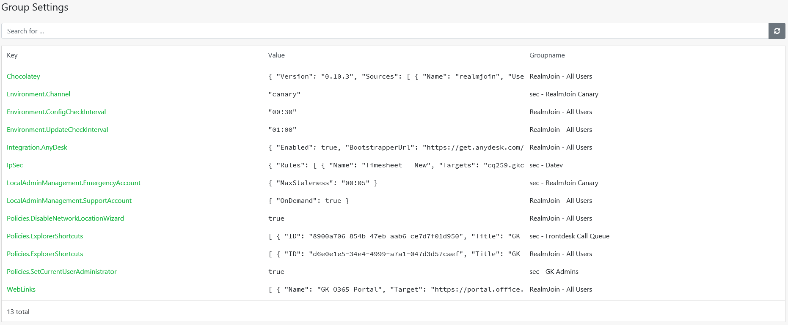Click the Key column header
The height and width of the screenshot is (325, 788).
12,55
